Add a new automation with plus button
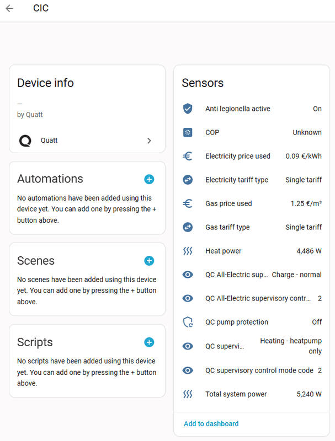335x441 pixels. pos(149,179)
